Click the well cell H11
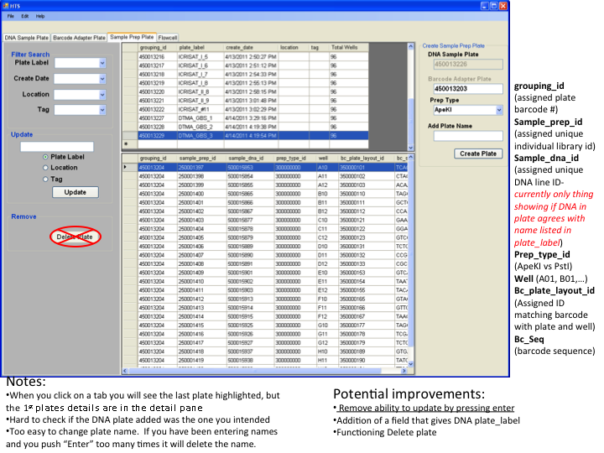604x453 pixels. pos(327,361)
